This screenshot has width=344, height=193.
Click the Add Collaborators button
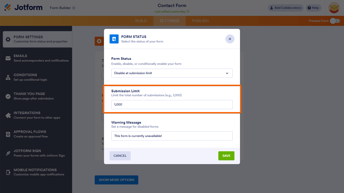(x=286, y=8)
